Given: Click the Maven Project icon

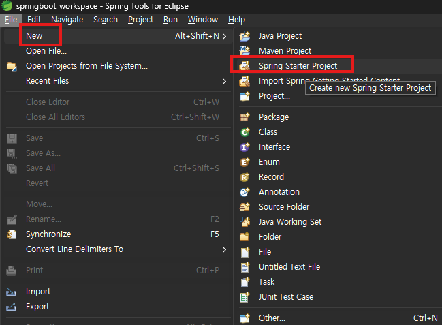Looking at the screenshot, I should pyautogui.click(x=244, y=51).
